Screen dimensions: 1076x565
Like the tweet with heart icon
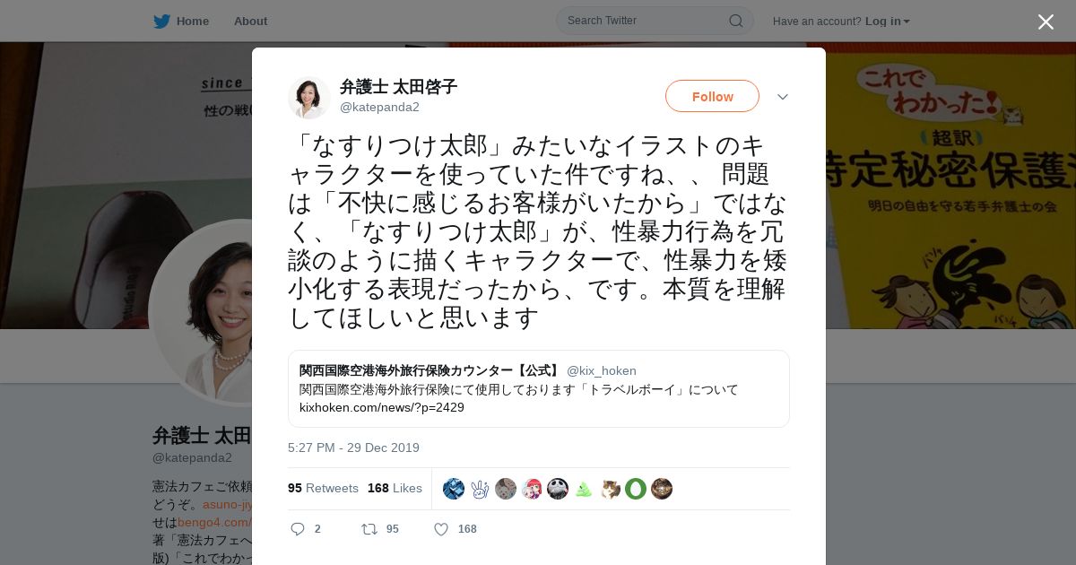(x=441, y=529)
